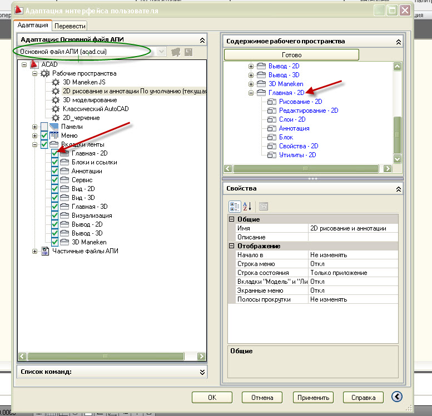This screenshot has height=416, width=432.
Task: Click folder icon of Блок panel
Action: 272,137
